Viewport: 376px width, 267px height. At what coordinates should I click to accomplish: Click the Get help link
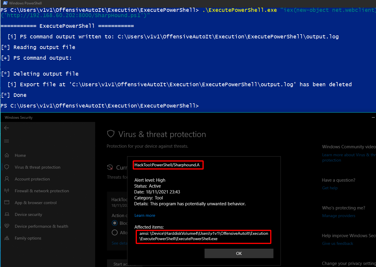coord(330,188)
